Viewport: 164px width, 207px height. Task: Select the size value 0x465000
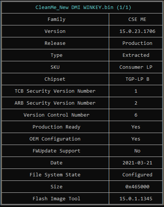pos(137,187)
